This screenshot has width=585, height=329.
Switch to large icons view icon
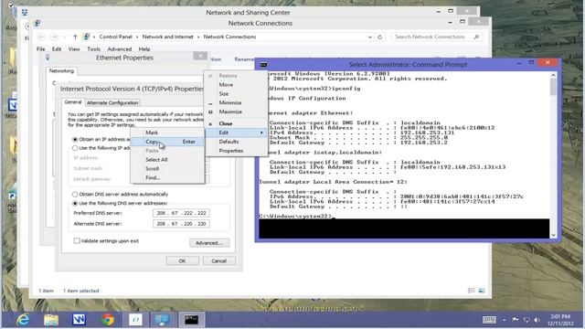(x=482, y=291)
